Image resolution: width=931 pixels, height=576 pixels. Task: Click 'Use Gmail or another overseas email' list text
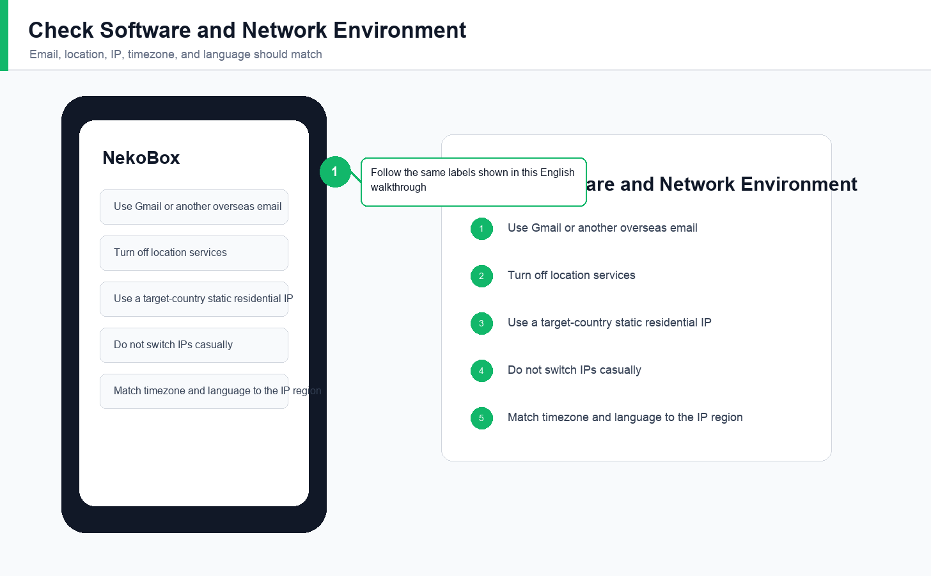tap(602, 228)
